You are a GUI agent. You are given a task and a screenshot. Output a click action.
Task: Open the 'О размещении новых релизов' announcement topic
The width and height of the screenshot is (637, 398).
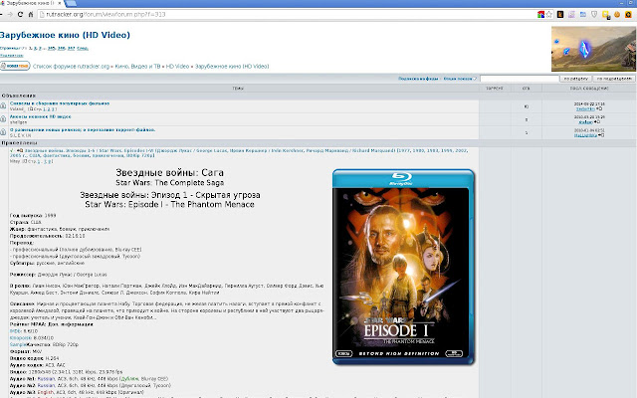83,130
